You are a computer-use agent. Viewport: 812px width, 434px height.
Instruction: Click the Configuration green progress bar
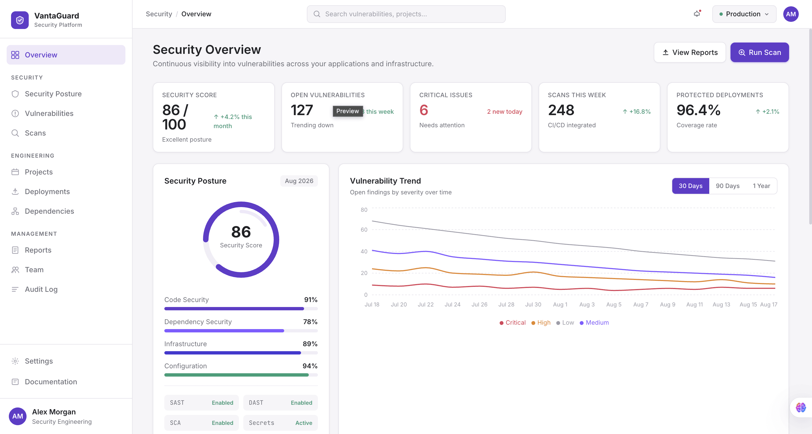[241, 375]
